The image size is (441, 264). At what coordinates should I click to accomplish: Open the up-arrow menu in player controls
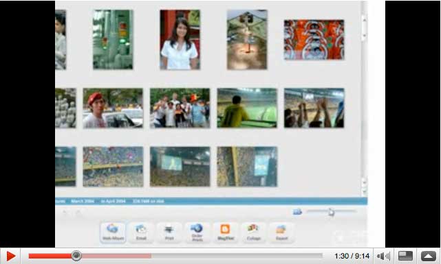pos(429,256)
